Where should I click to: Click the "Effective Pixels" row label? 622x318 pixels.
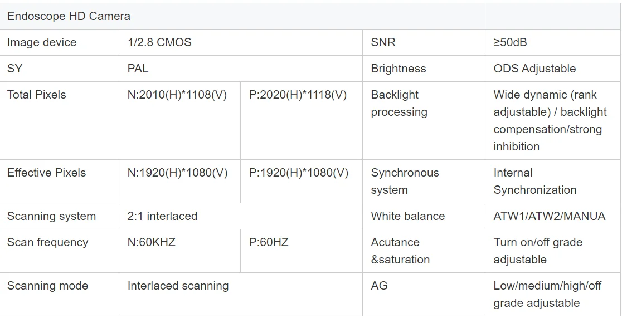(x=46, y=173)
